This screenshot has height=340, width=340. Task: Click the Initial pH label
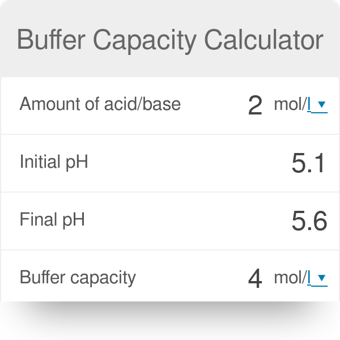[54, 162]
